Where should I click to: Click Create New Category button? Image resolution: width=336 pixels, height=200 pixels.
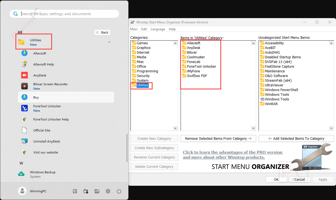(154, 138)
